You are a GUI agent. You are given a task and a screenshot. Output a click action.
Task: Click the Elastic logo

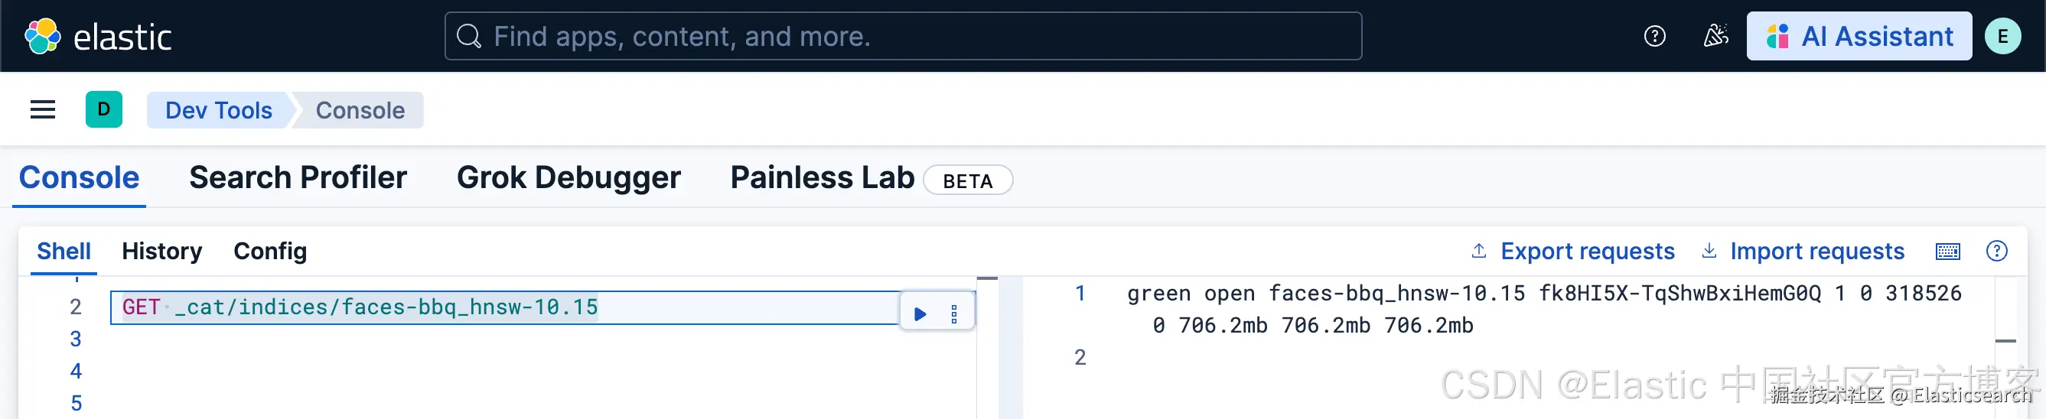click(97, 37)
